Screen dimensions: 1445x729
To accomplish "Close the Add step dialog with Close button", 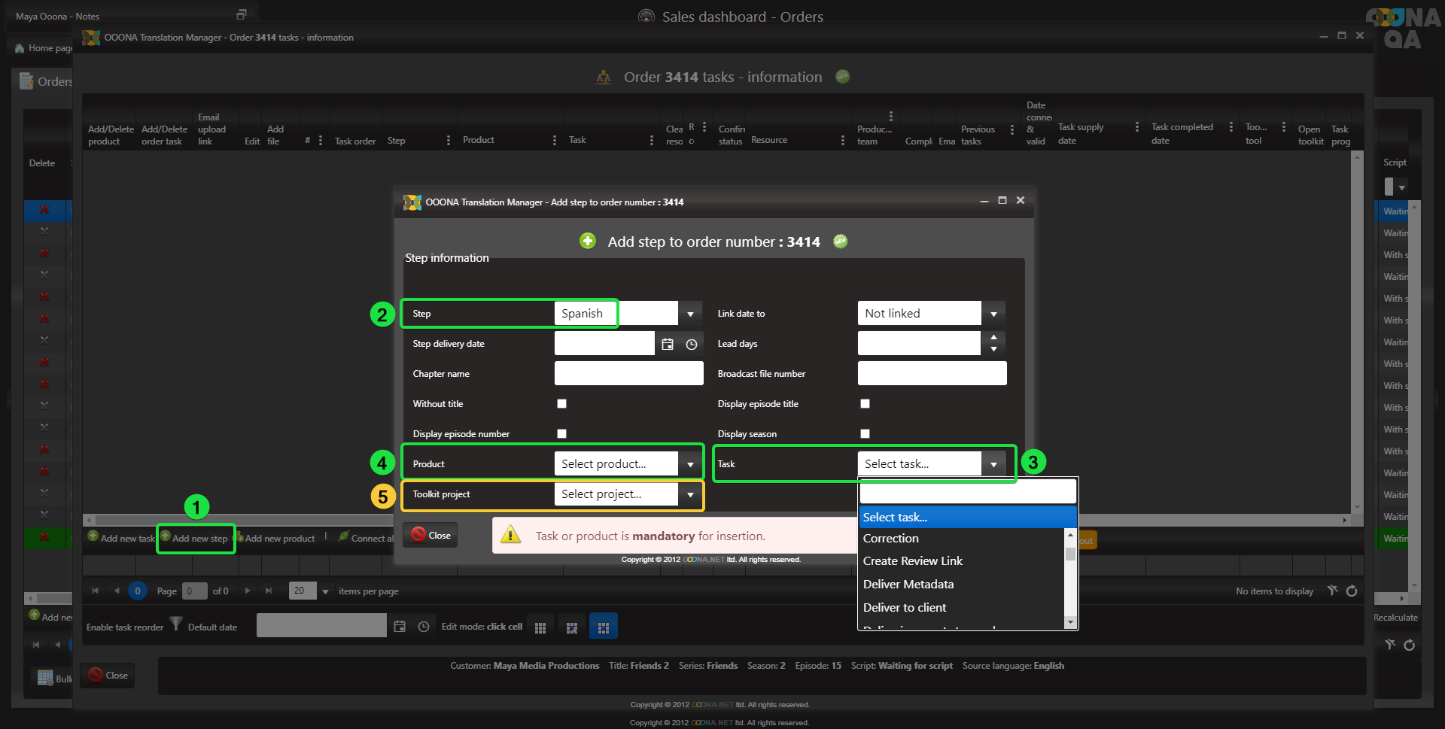I will pos(430,536).
